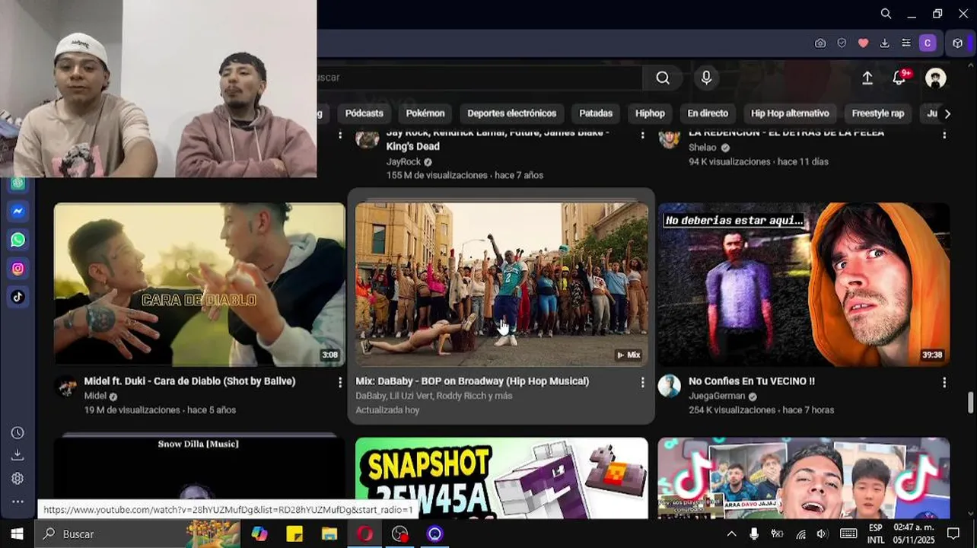Click the purple C profile badge

tap(927, 43)
